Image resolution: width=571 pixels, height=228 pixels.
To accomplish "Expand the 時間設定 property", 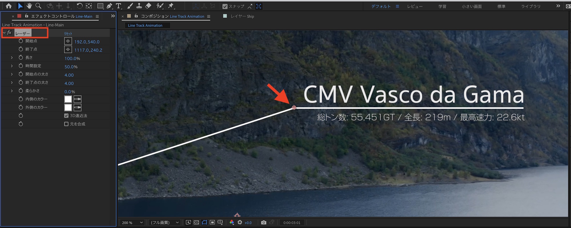I will point(12,66).
